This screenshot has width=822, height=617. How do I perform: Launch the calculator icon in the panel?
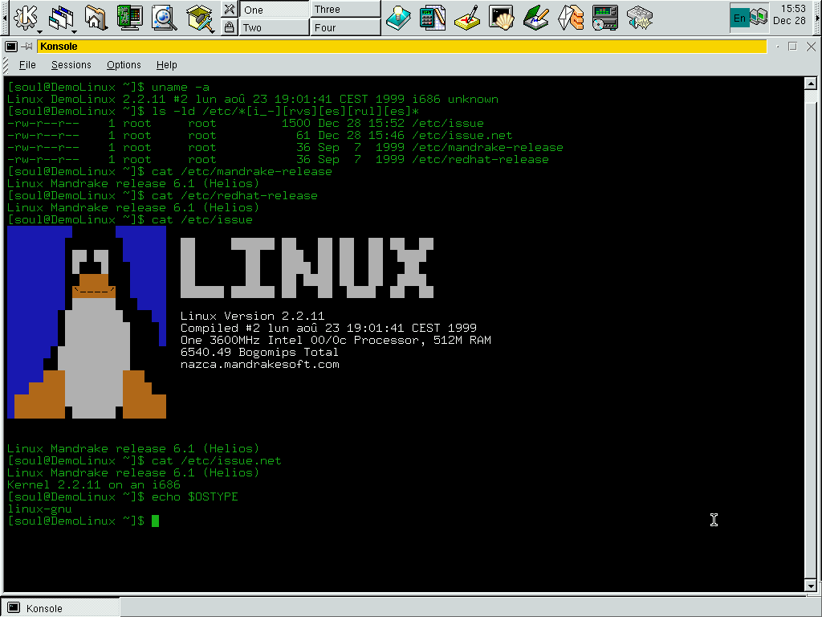433,18
